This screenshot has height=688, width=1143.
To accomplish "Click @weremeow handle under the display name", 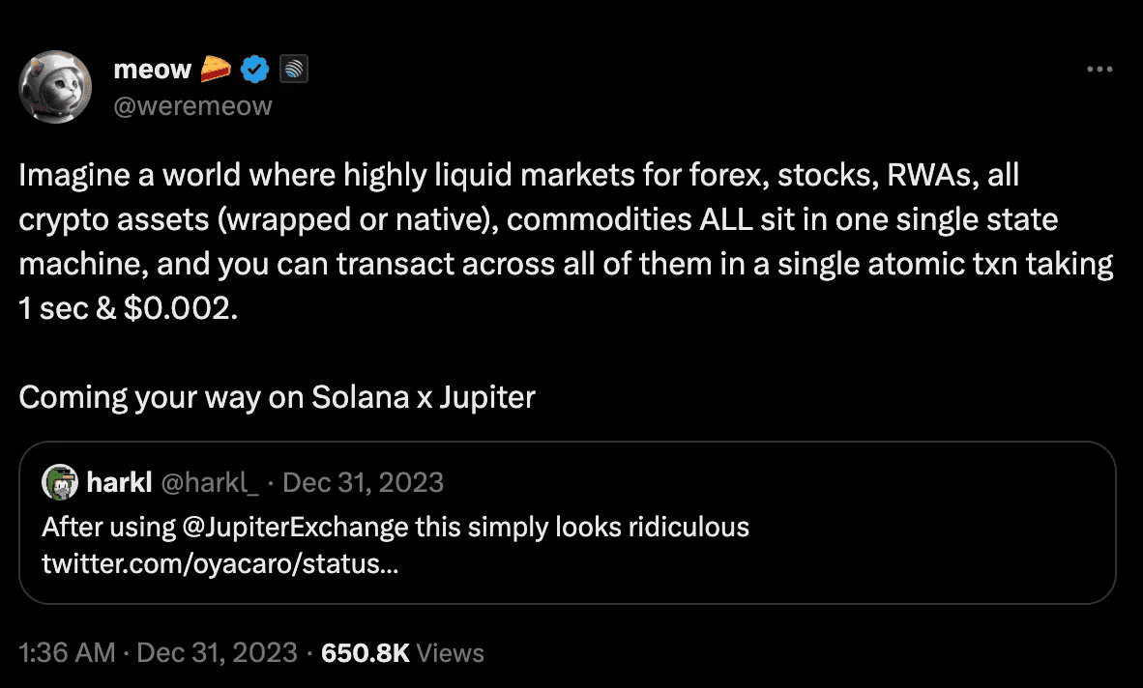I will pos(193,106).
